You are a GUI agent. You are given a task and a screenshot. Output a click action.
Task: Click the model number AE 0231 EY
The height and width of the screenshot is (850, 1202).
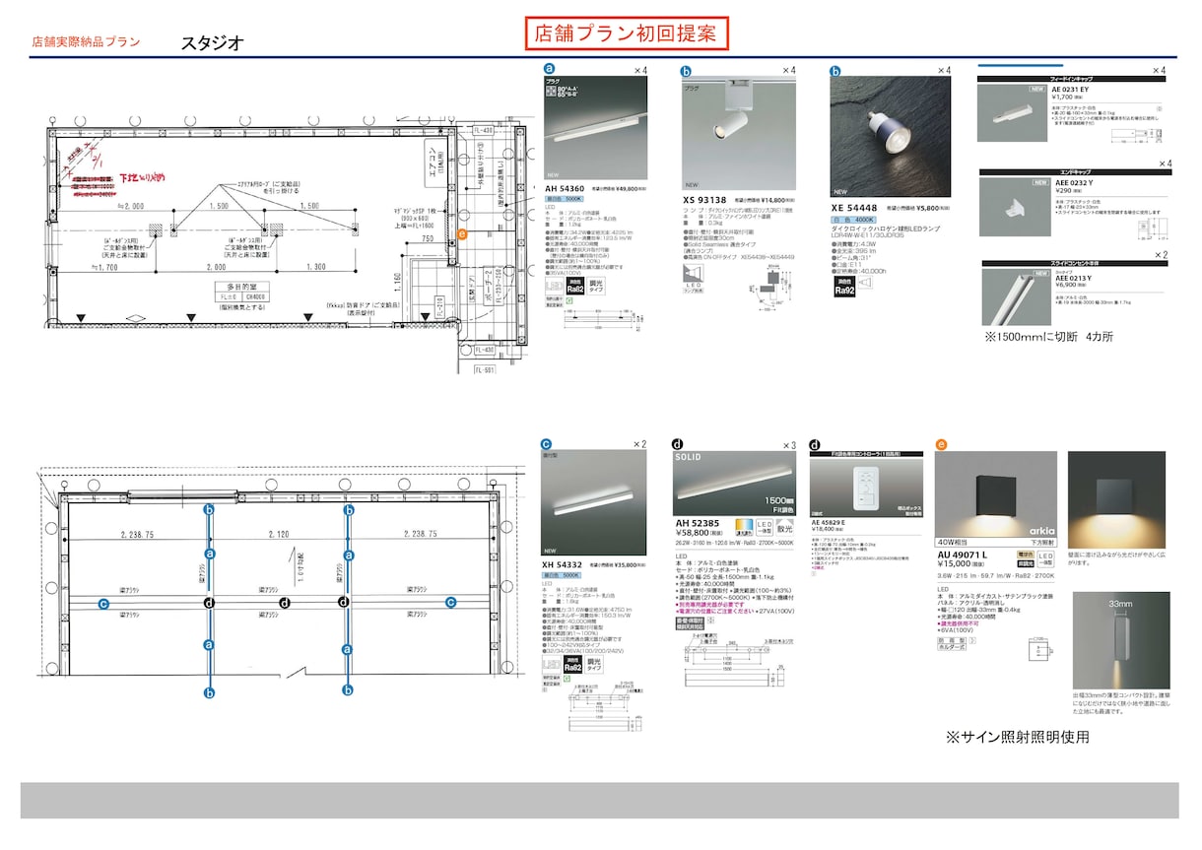pyautogui.click(x=1071, y=89)
